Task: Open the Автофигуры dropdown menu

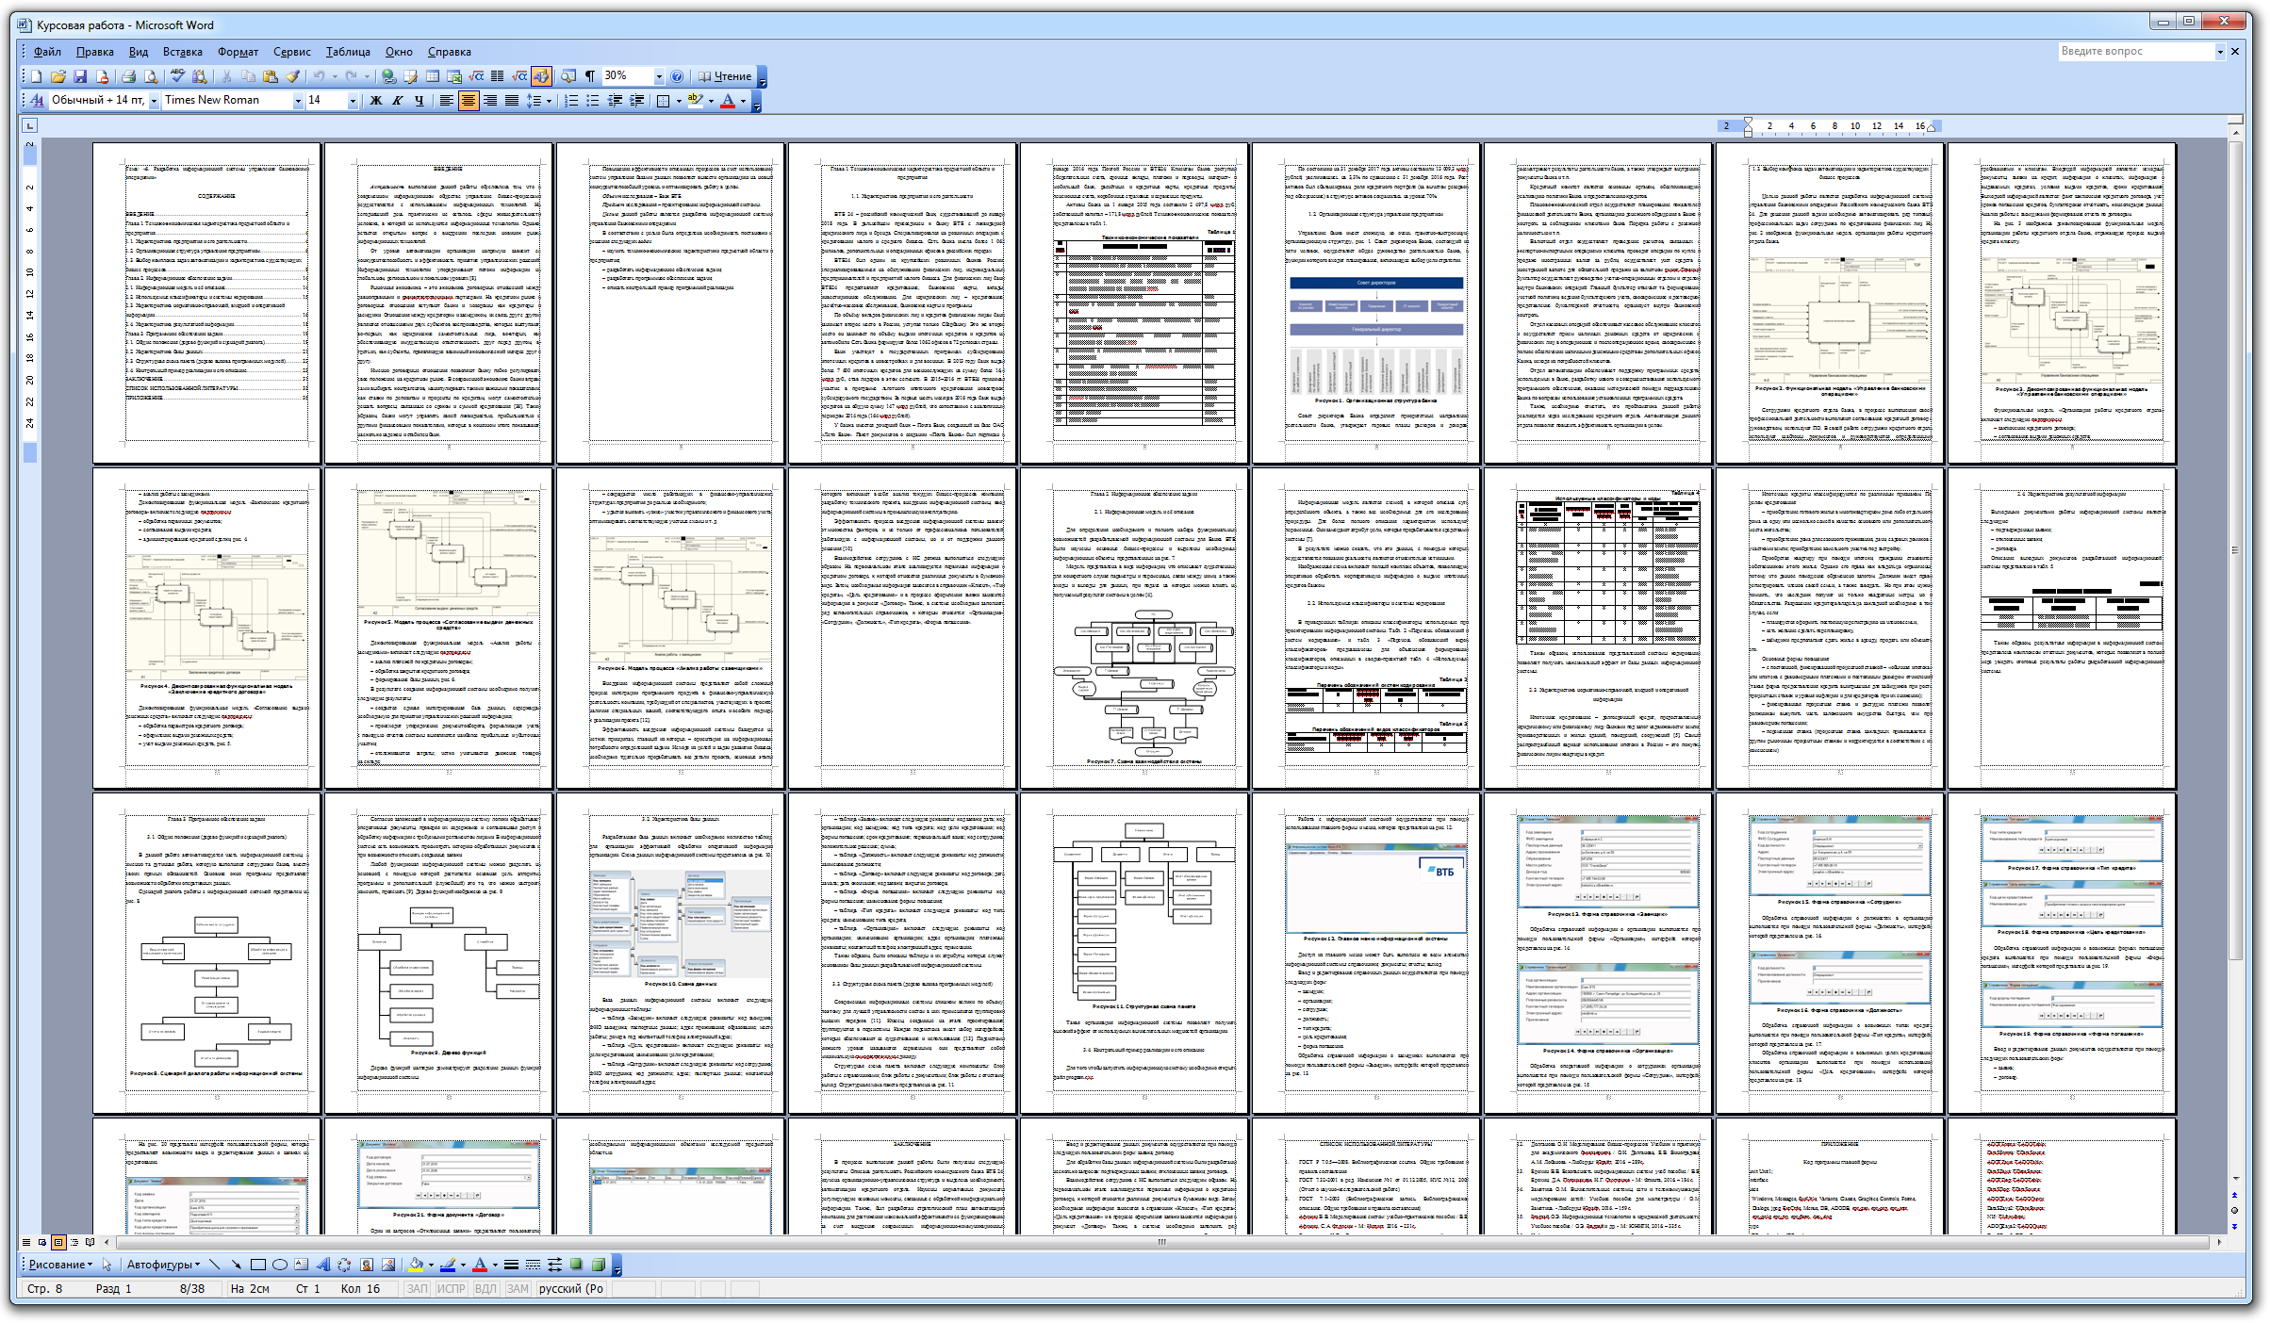Action: pyautogui.click(x=163, y=1265)
